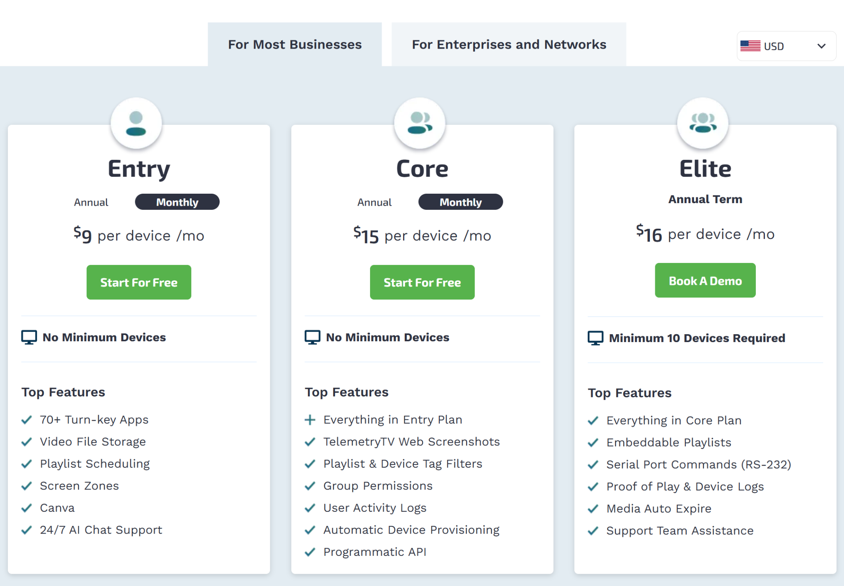The image size is (844, 586).
Task: Click the Core plan title
Action: point(422,169)
